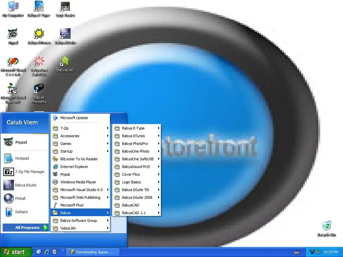Select the highlighted Babya folder entry
Image resolution: width=343 pixels, height=257 pixels.
[80, 213]
